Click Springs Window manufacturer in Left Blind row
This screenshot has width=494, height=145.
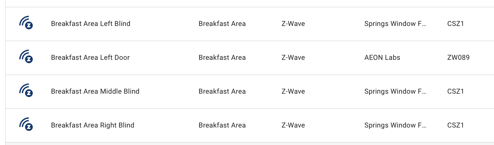tap(395, 24)
